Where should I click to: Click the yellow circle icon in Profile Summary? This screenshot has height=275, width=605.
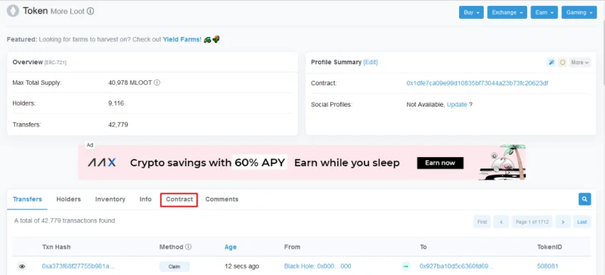click(562, 63)
